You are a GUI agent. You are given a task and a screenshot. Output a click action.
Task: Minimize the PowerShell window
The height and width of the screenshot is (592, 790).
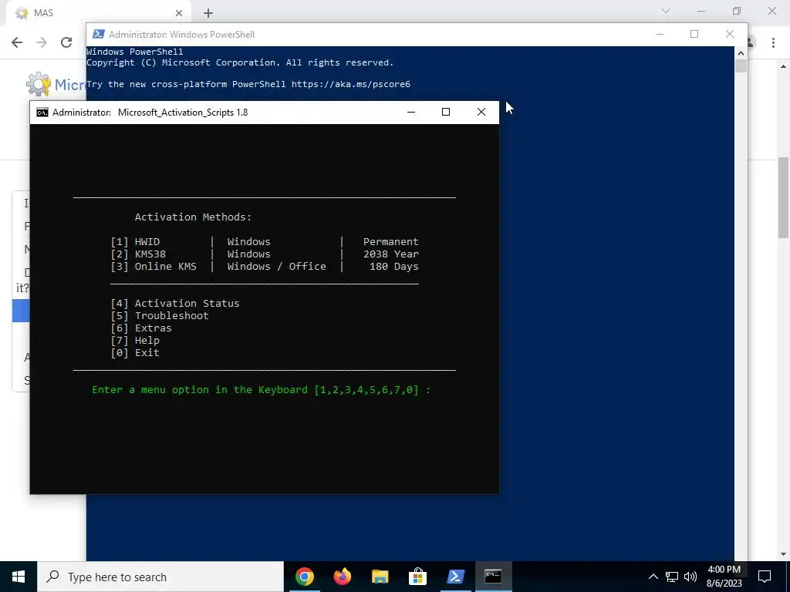pos(660,34)
